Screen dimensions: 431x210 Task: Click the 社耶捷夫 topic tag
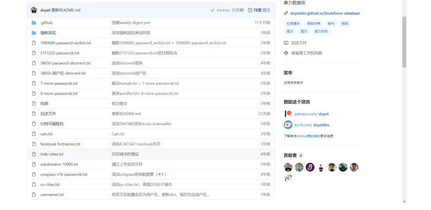click(293, 24)
